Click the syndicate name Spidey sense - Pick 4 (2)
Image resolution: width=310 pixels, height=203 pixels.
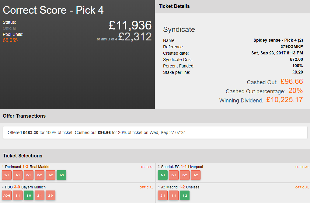pyautogui.click(x=278, y=40)
